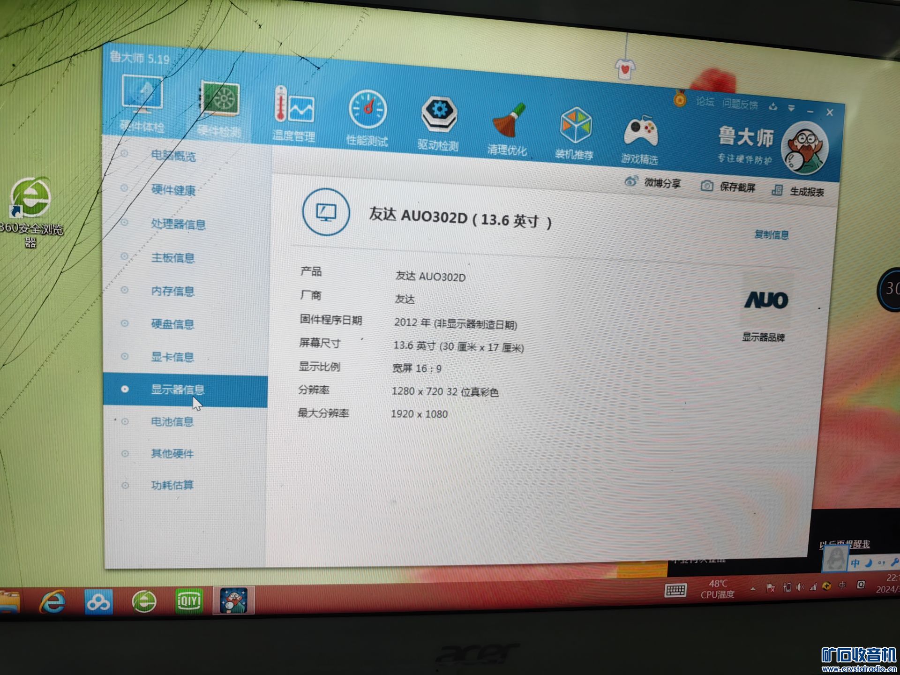Screen dimensions: 900x675
Task: Click the 鲁大师 taskbar button
Action: [x=233, y=600]
